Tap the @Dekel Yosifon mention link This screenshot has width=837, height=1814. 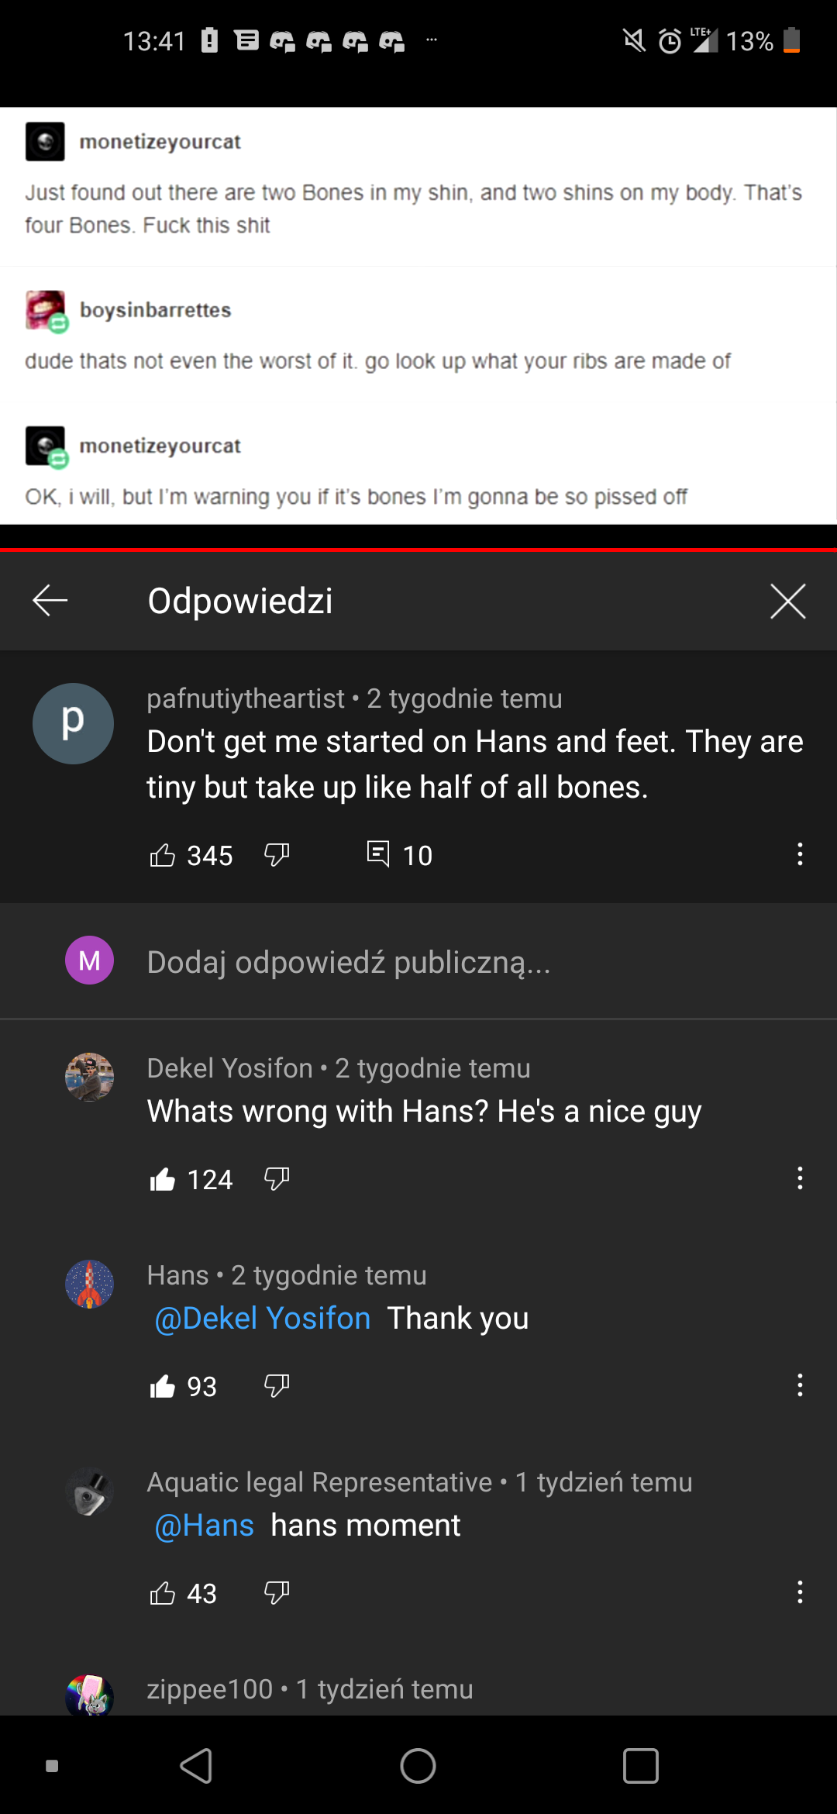pos(261,1317)
